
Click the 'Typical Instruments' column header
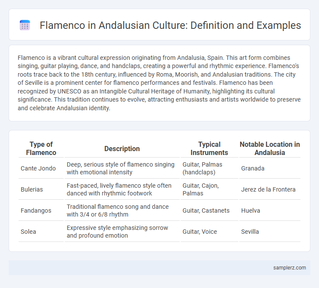tap(210, 149)
